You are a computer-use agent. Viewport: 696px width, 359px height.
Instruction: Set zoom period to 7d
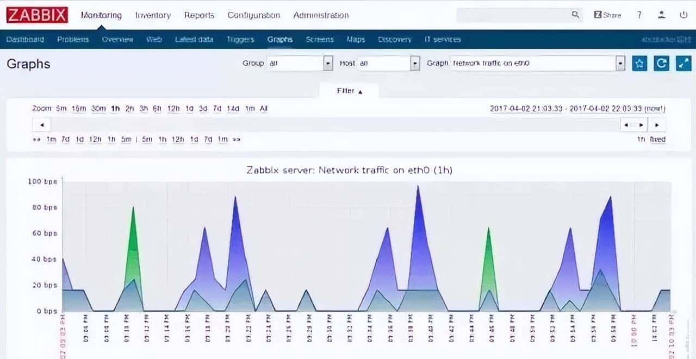pyautogui.click(x=217, y=109)
